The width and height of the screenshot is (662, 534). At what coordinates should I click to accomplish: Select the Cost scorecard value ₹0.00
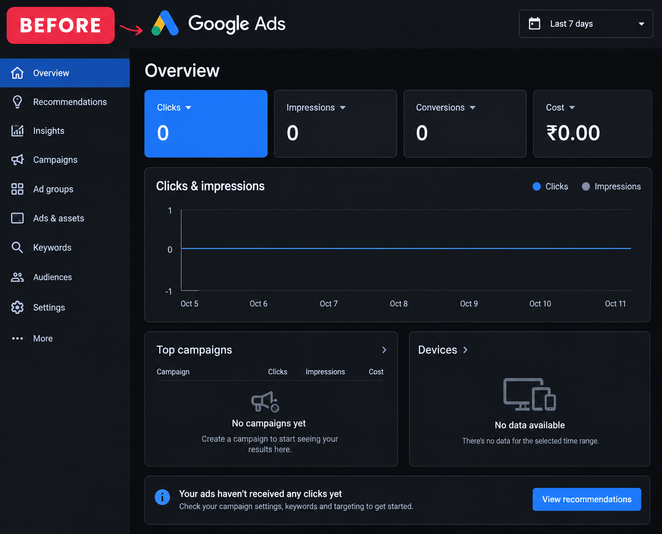coord(573,133)
